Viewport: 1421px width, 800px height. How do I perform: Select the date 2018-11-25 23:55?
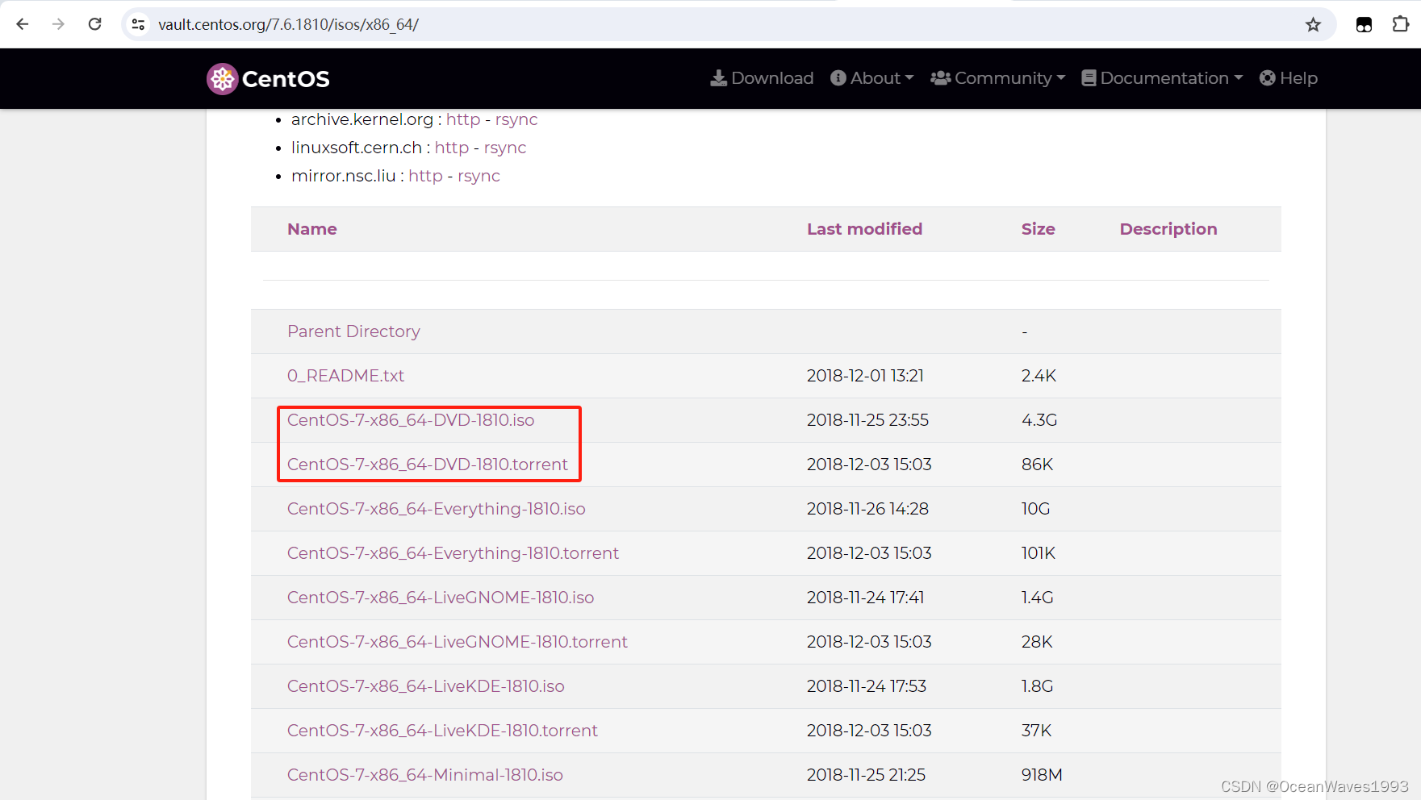coord(867,420)
